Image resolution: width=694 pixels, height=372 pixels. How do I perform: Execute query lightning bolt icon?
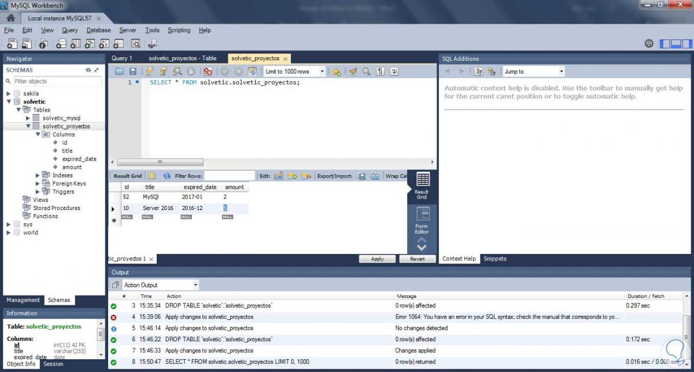(150, 72)
